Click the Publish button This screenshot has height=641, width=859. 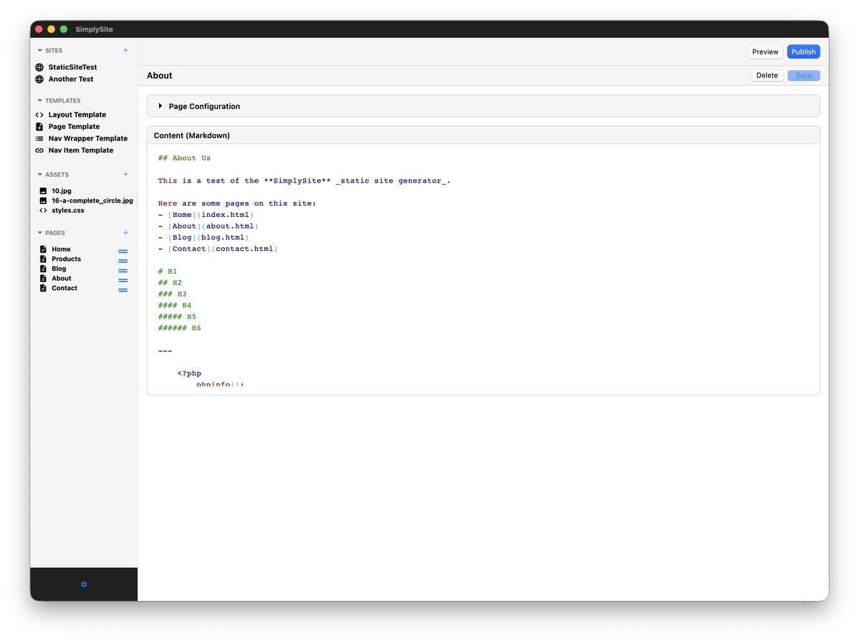803,52
